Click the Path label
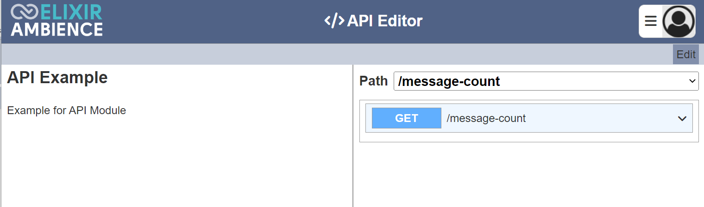This screenshot has height=207, width=704. point(373,81)
